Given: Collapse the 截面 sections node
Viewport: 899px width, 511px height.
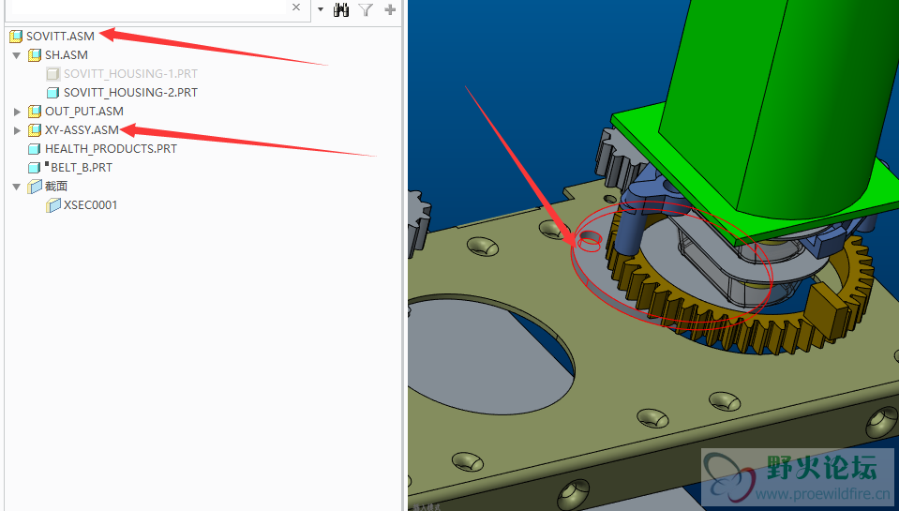Looking at the screenshot, I should 17,187.
